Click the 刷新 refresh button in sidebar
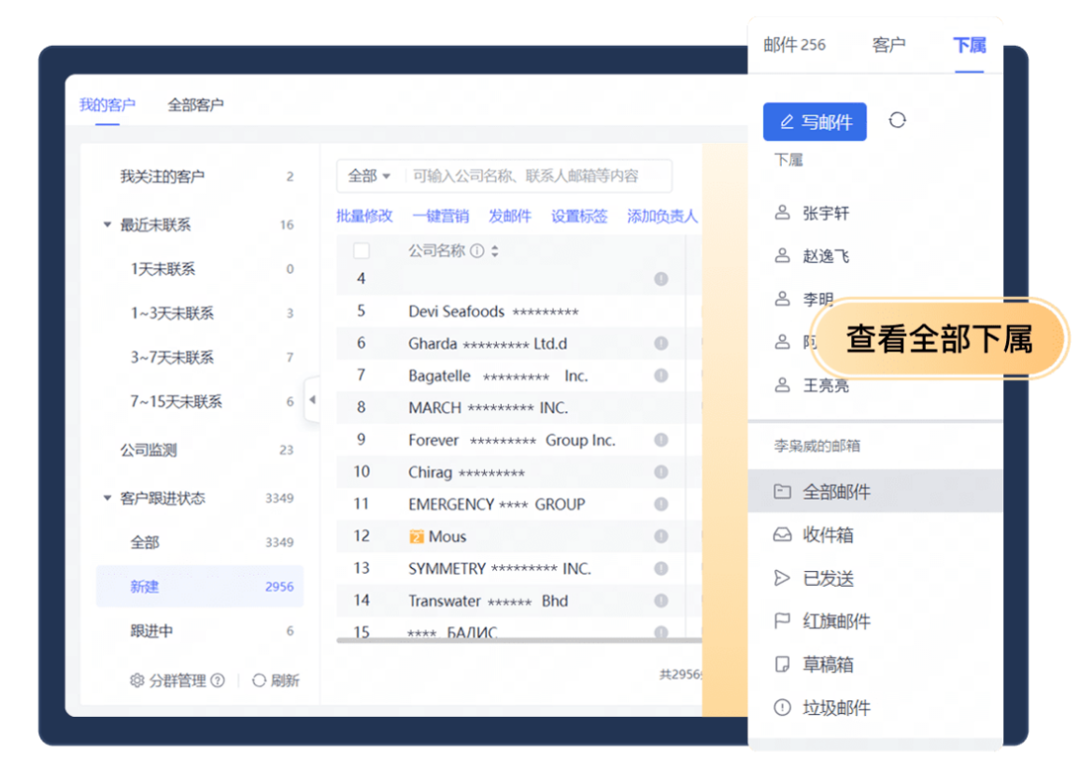The width and height of the screenshot is (1079, 772). click(276, 680)
